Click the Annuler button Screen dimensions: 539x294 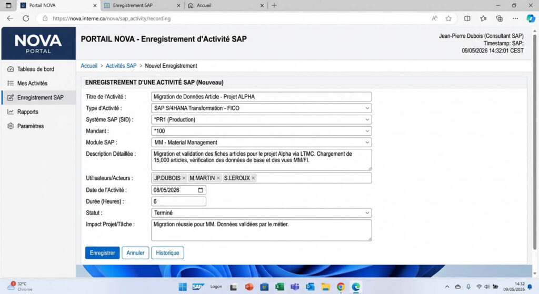(x=135, y=253)
